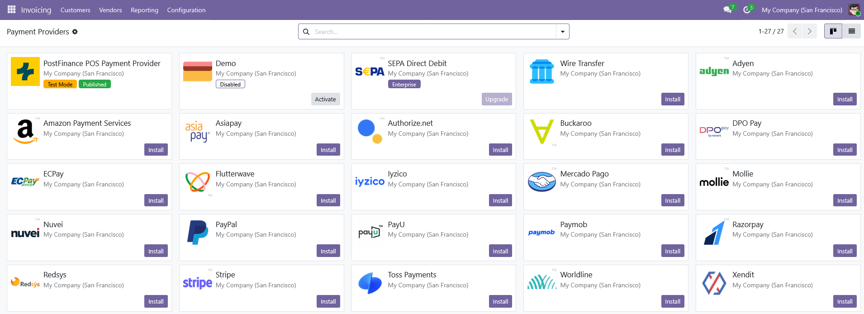Click the Mollie logo
This screenshot has width=864, height=314.
(x=714, y=182)
